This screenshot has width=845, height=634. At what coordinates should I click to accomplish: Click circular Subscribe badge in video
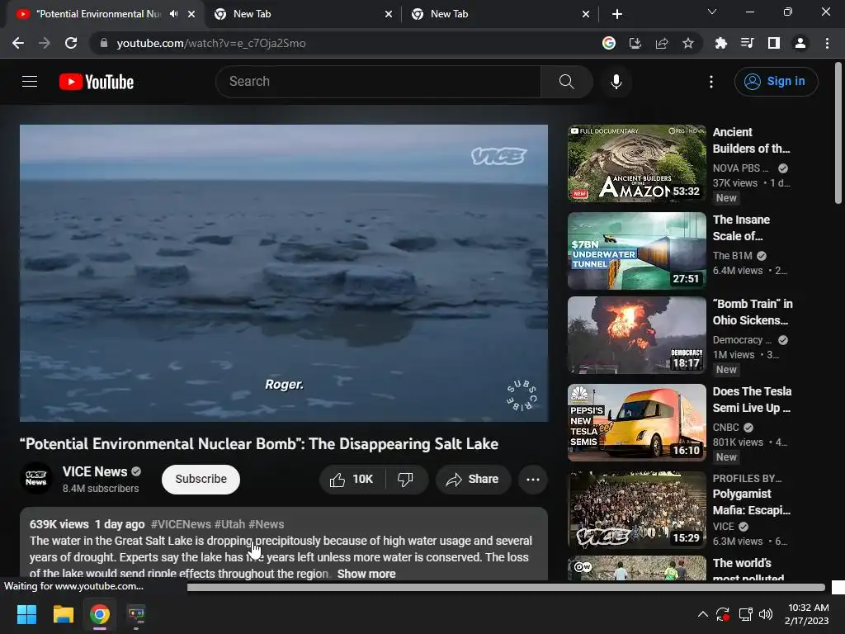click(x=522, y=395)
